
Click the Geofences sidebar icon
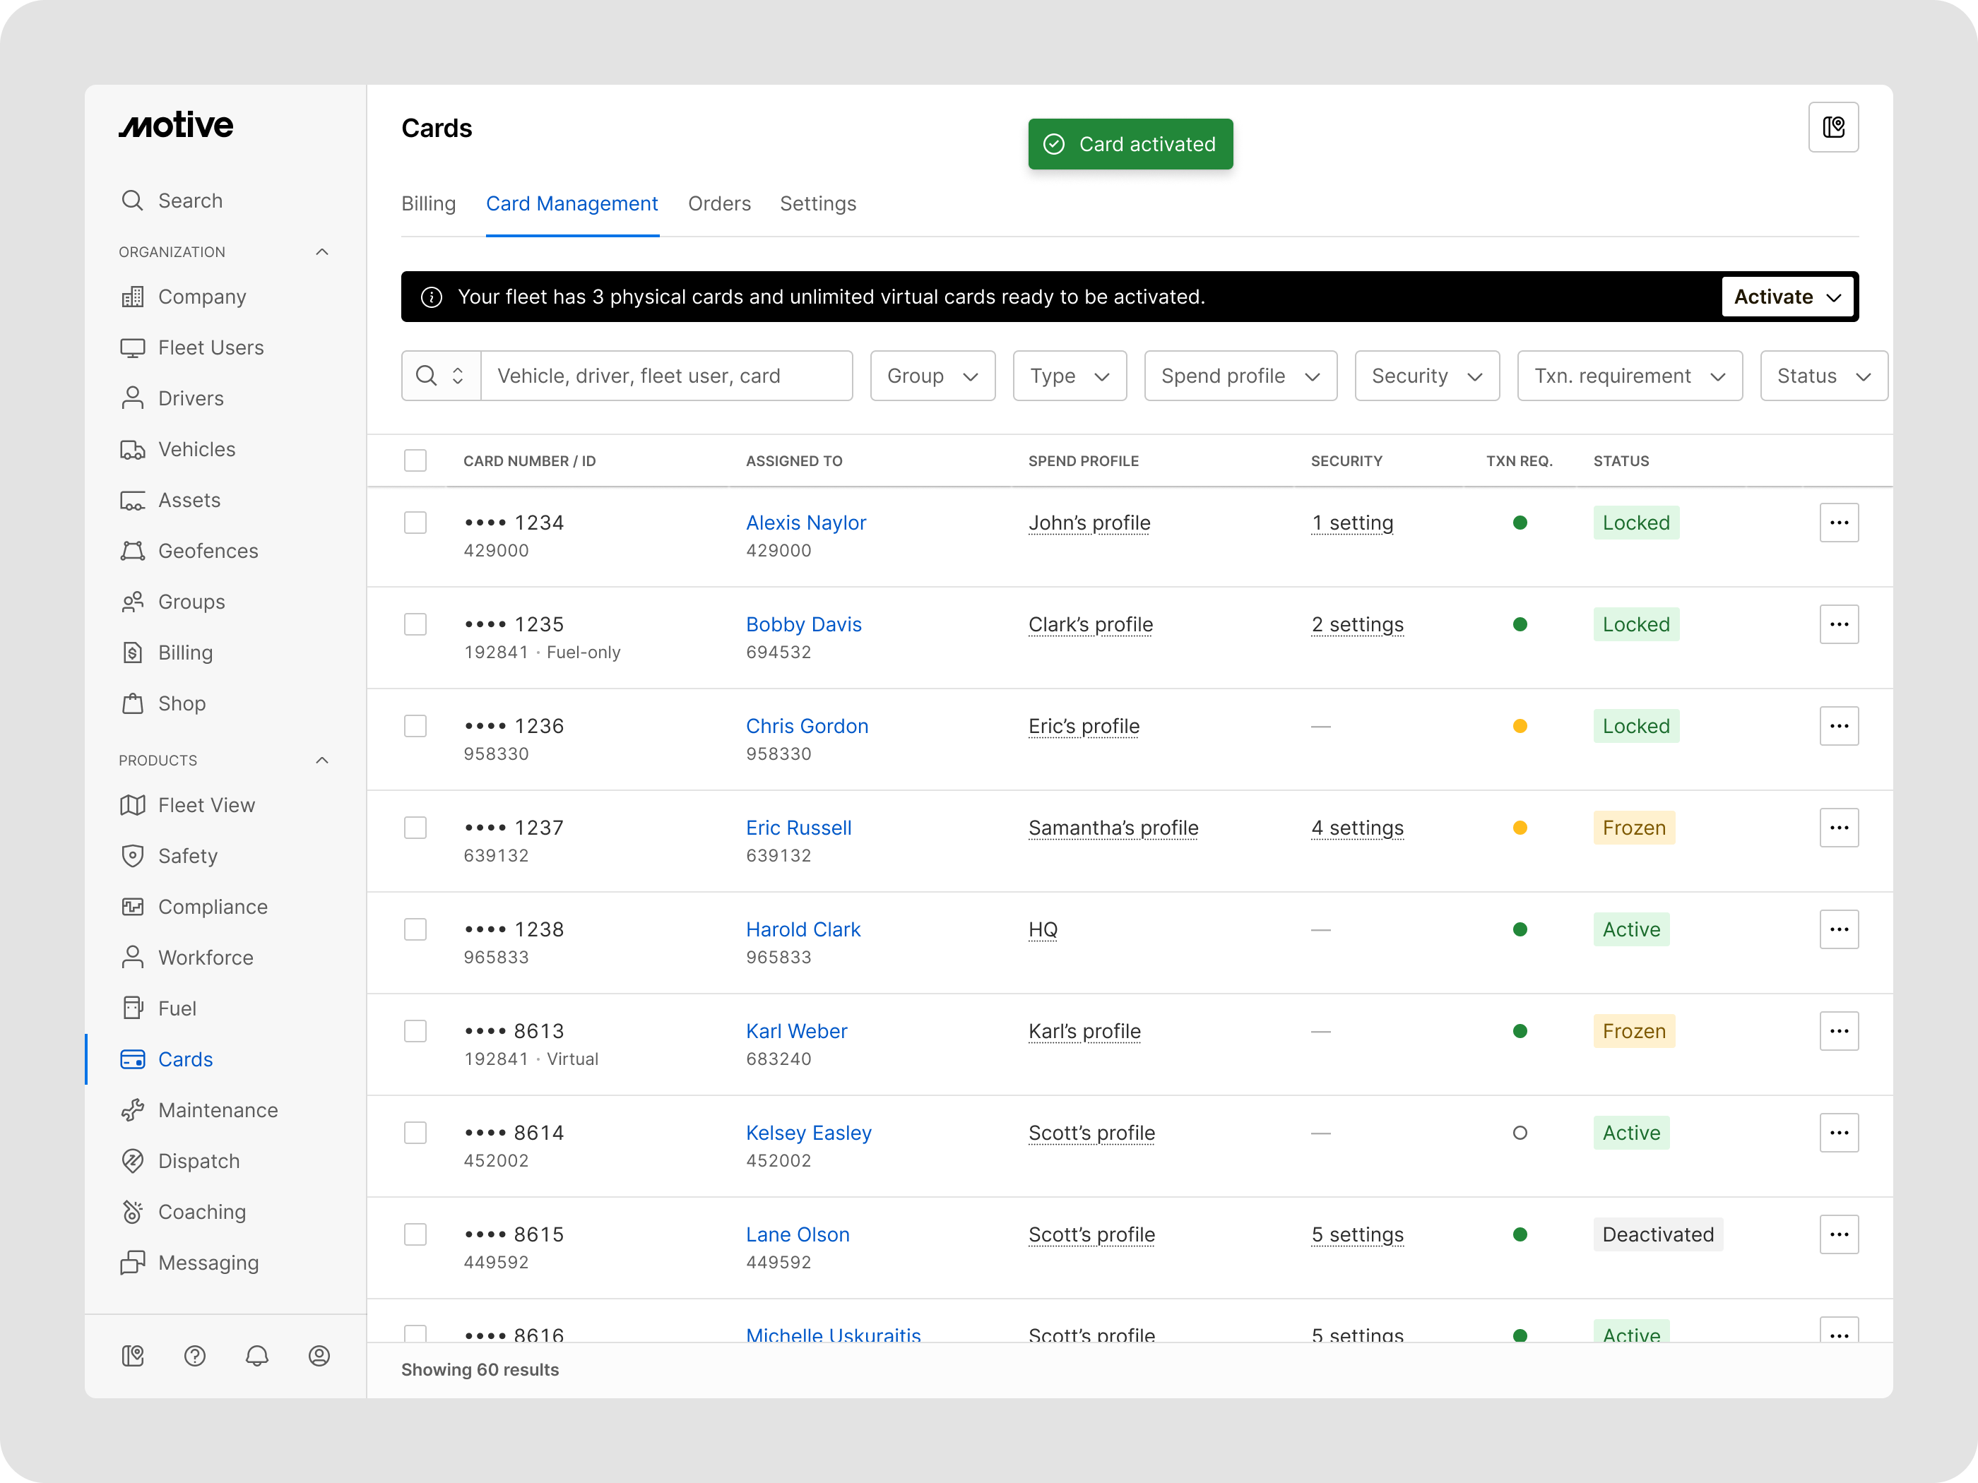(x=132, y=551)
